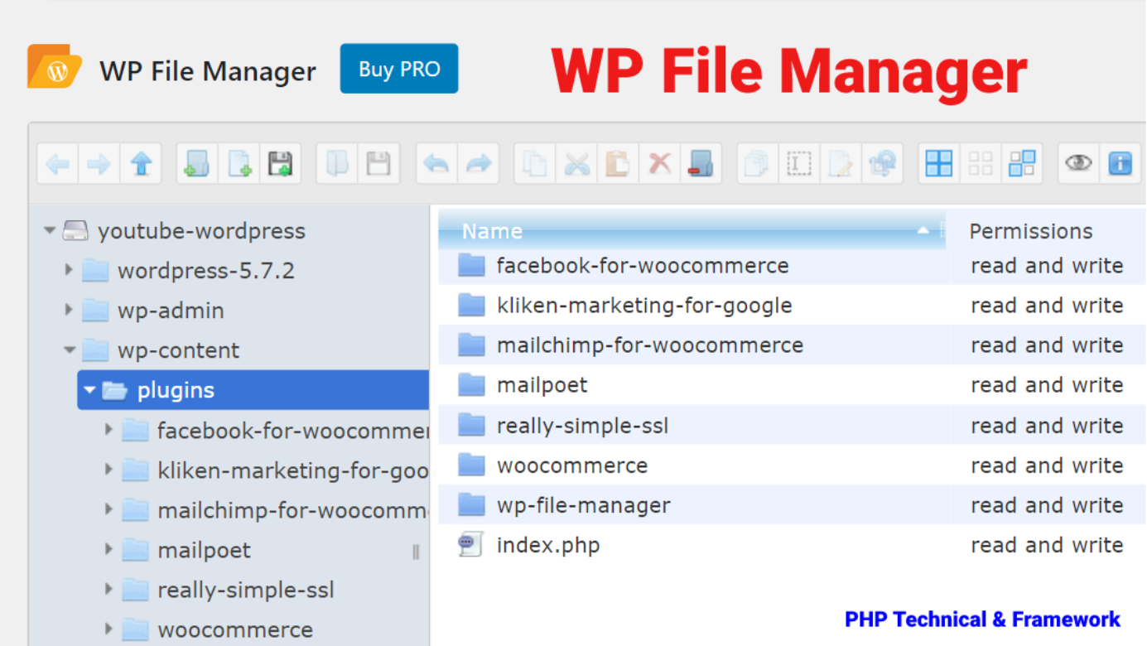Expand the woocommerce tree item
Viewport: 1147px width, 646px height.
point(108,629)
